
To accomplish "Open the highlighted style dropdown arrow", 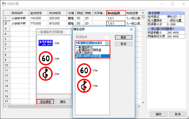I will coord(108,43).
